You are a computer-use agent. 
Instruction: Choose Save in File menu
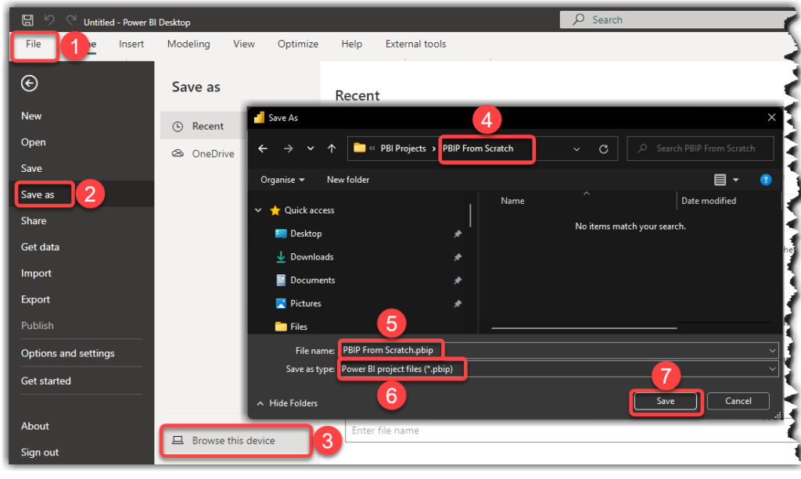(31, 168)
